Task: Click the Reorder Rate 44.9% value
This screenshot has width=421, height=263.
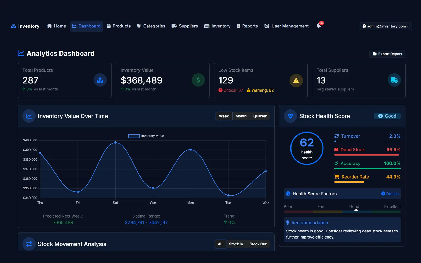Action: [393, 177]
